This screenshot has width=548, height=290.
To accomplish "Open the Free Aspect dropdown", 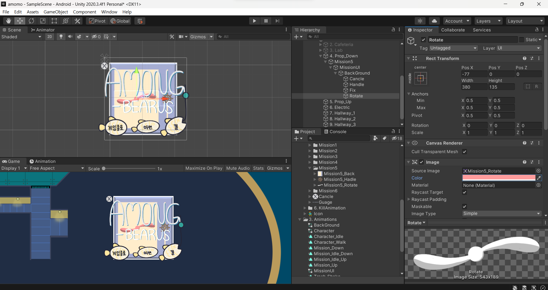I will point(57,168).
